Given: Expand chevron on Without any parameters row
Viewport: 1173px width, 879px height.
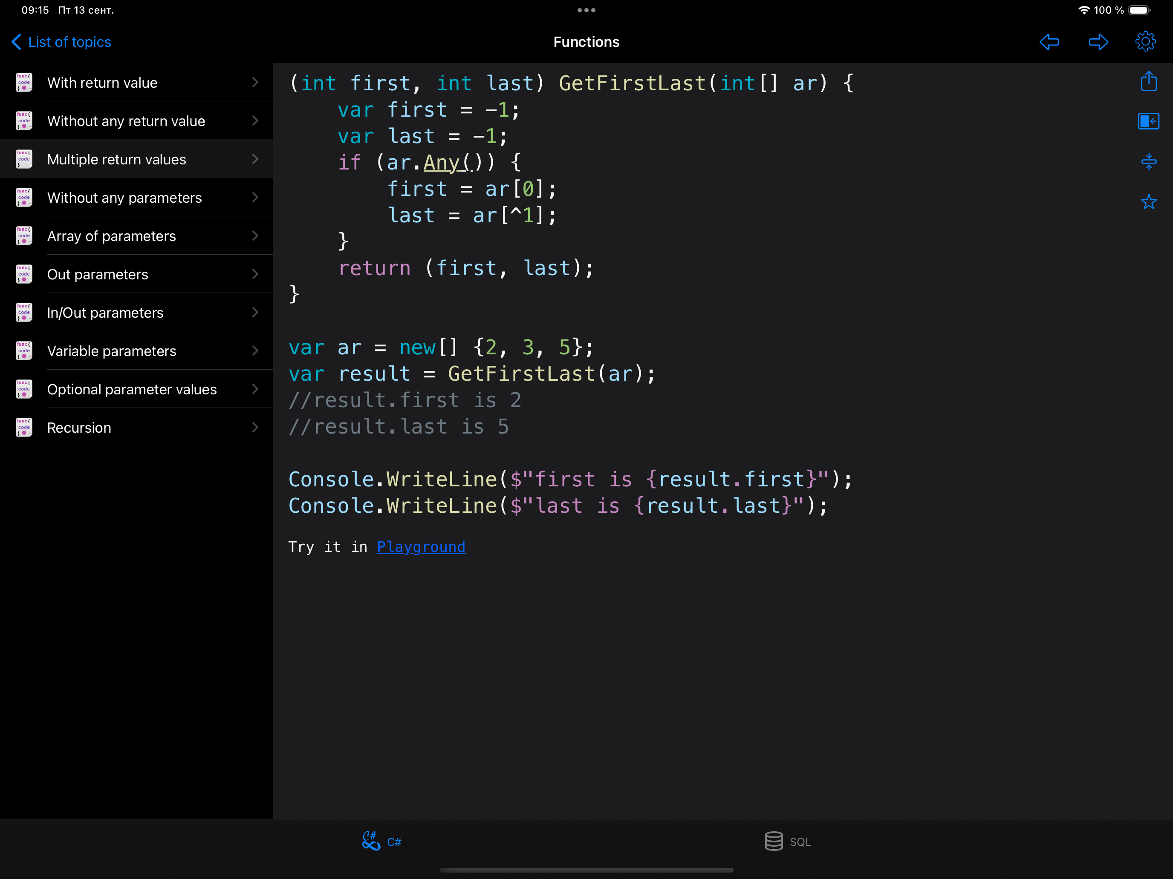Looking at the screenshot, I should (255, 197).
